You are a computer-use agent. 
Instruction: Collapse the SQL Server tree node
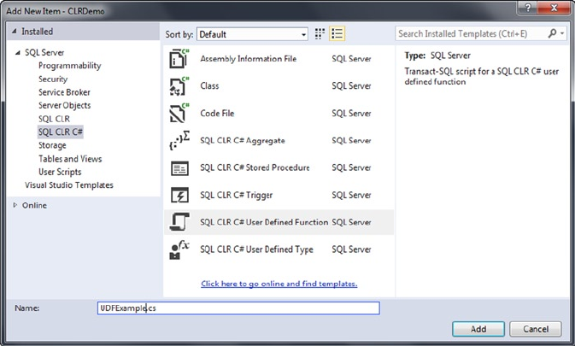point(18,53)
